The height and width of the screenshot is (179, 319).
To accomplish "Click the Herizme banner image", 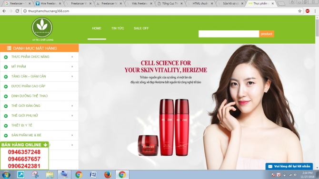I will click(x=197, y=107).
